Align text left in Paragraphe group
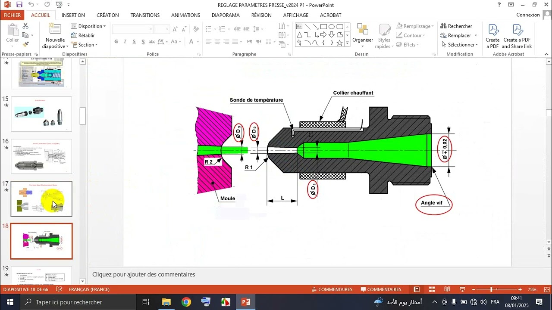 click(x=209, y=42)
